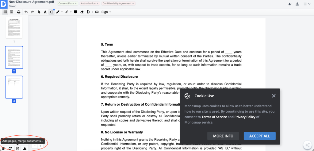Delete selected pages with trash icon
The height and width of the screenshot is (151, 314).
(3, 149)
